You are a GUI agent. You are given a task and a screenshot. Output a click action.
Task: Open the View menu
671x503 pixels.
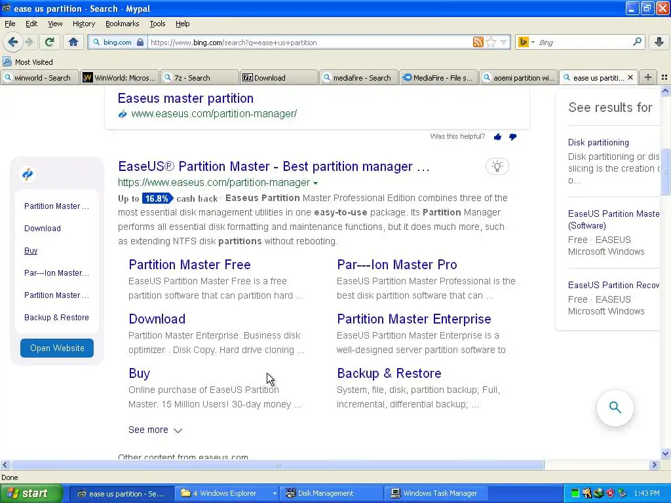click(55, 24)
